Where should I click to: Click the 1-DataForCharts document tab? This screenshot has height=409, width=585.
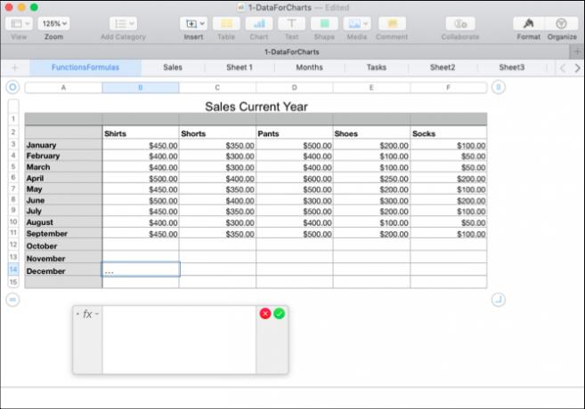click(292, 52)
